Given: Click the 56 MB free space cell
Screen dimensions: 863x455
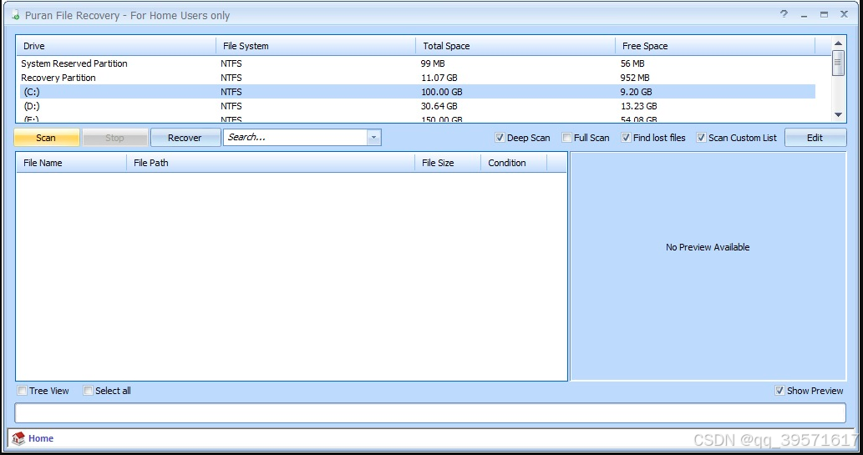Looking at the screenshot, I should (632, 63).
